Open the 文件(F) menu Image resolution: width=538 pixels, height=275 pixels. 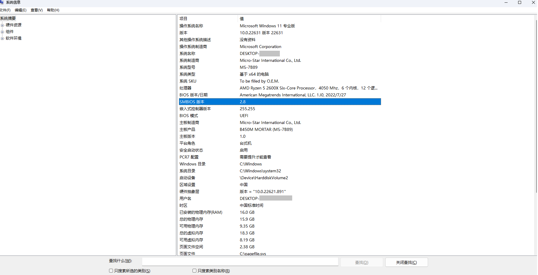(x=6, y=10)
